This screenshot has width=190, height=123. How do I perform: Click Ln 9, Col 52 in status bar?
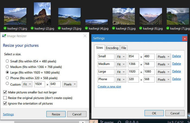click(175, 122)
